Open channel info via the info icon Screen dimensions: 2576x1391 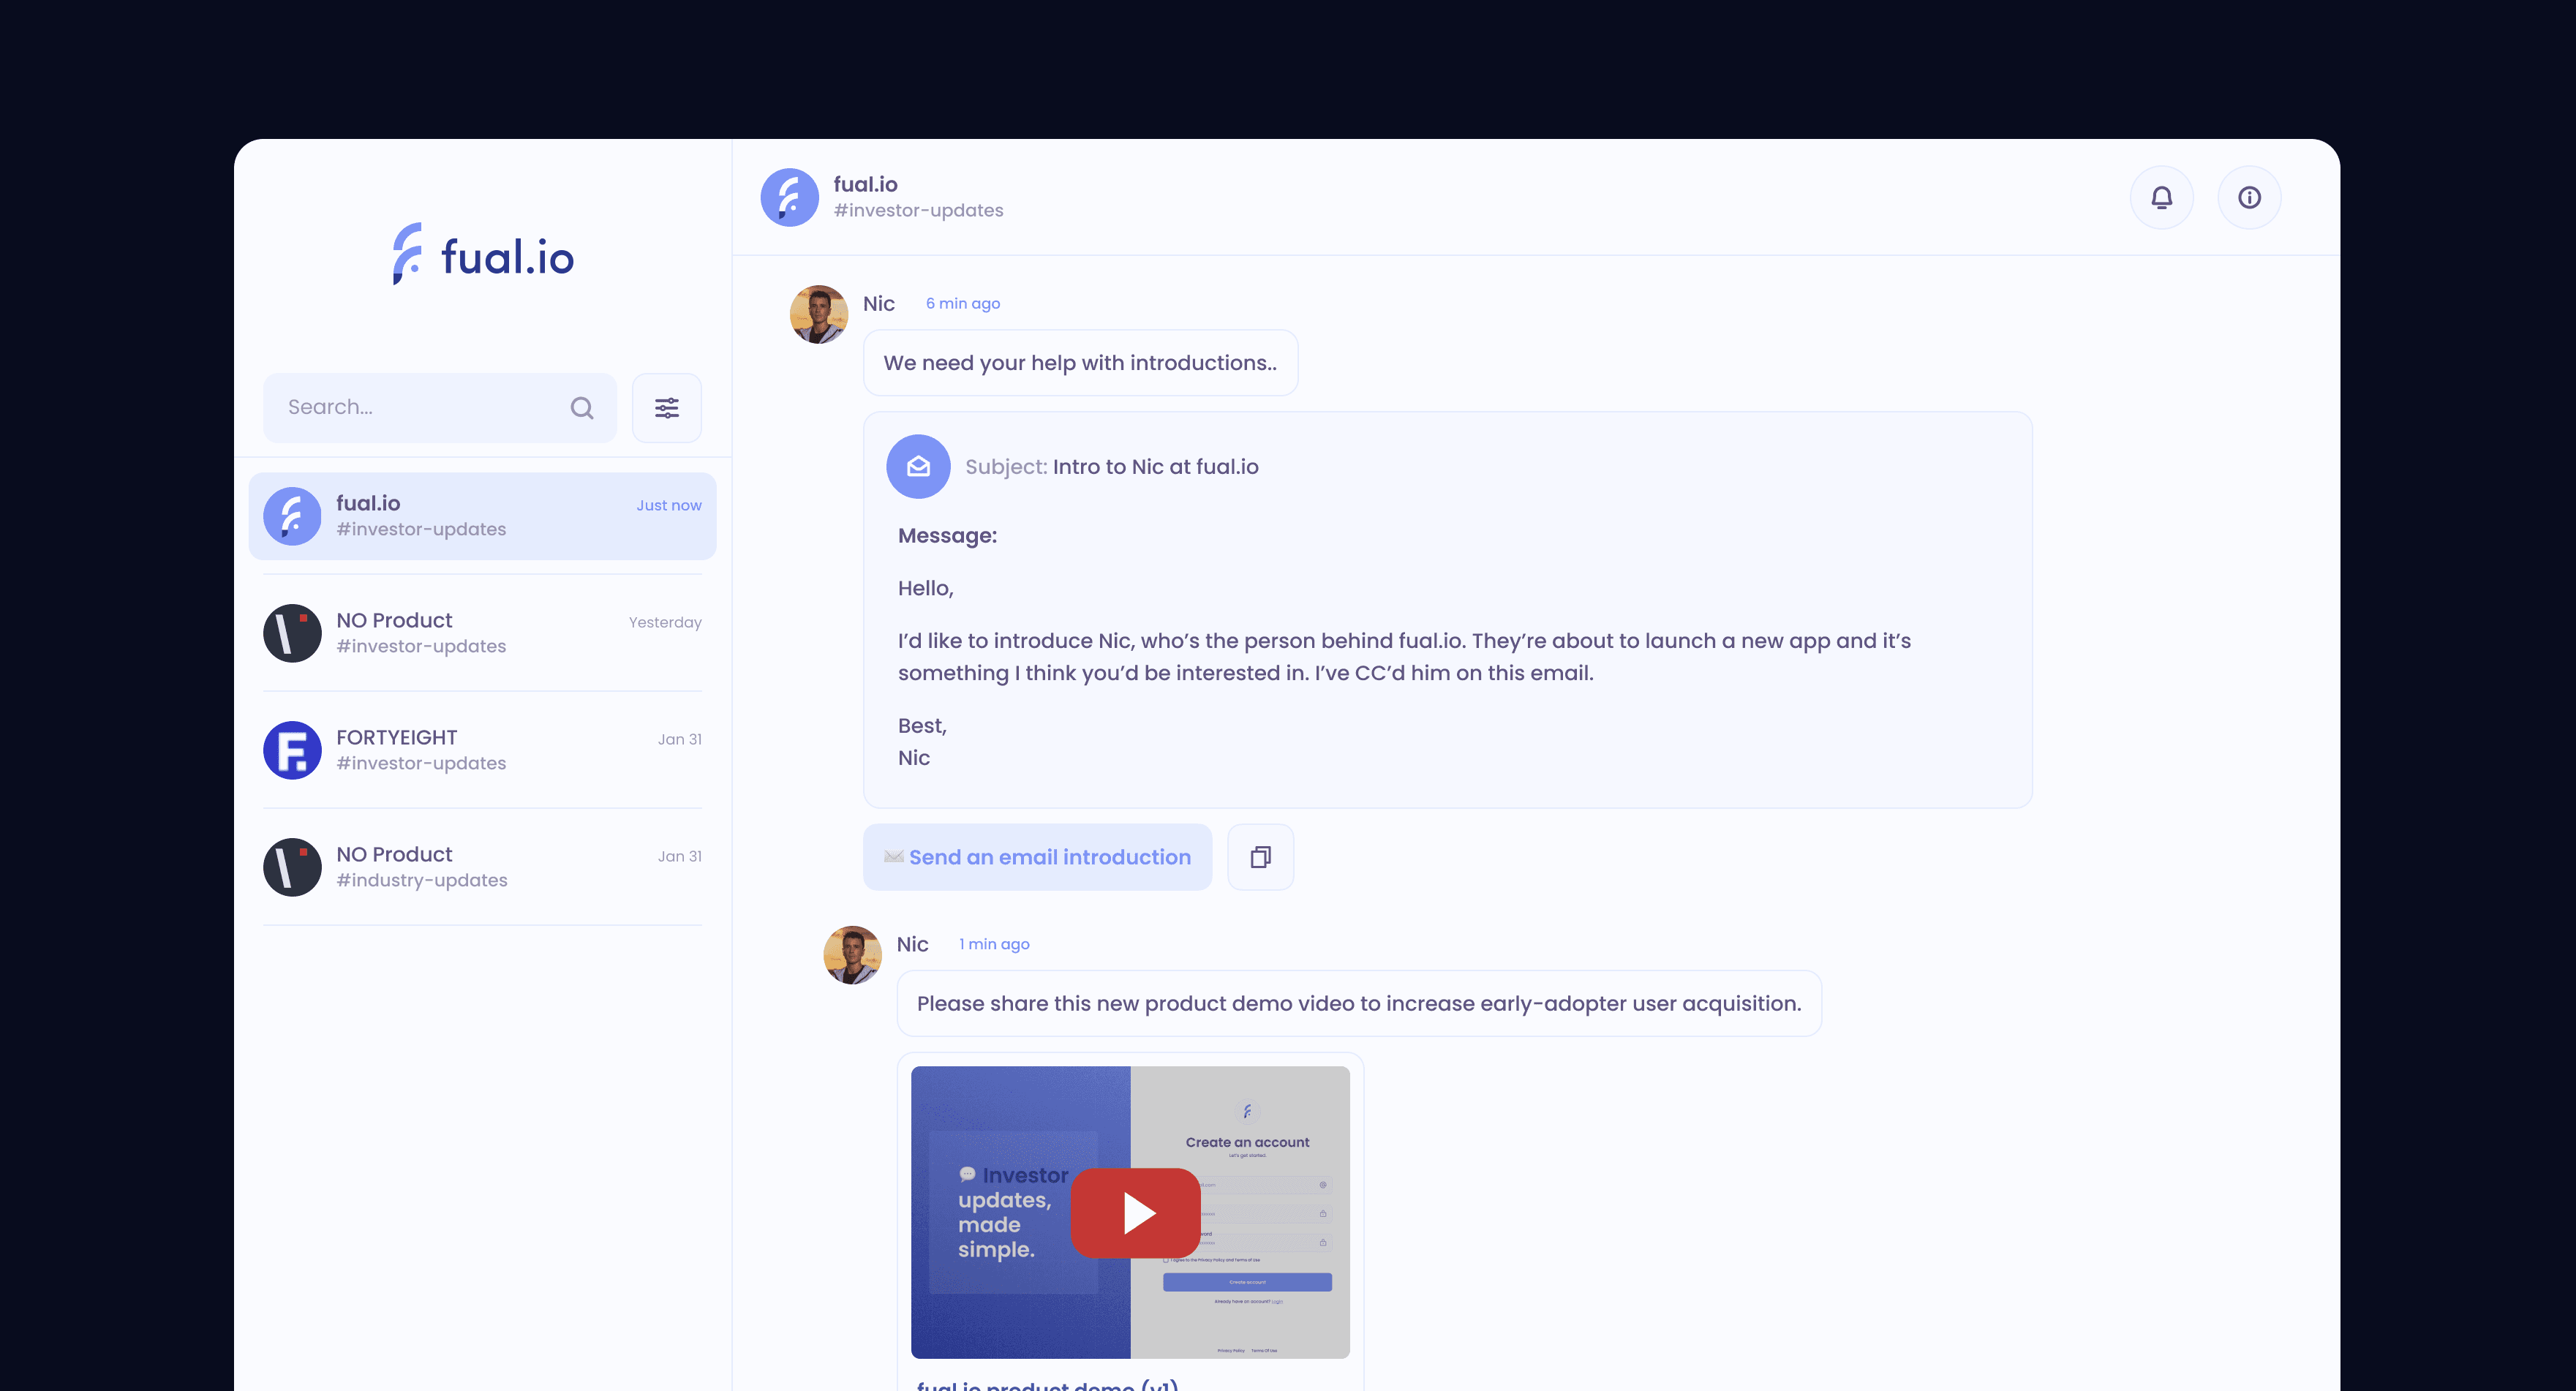(x=2250, y=197)
